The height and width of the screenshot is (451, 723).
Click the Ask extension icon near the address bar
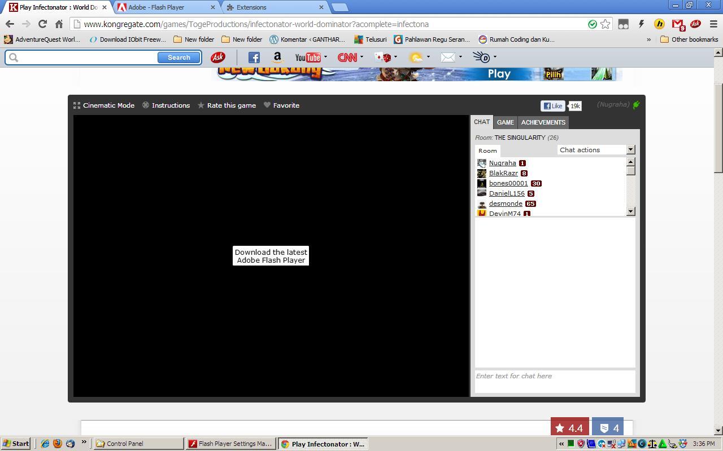point(695,24)
